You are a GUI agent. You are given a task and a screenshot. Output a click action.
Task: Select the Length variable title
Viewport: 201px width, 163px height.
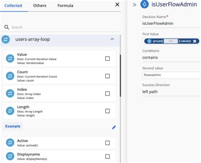click(x=23, y=107)
